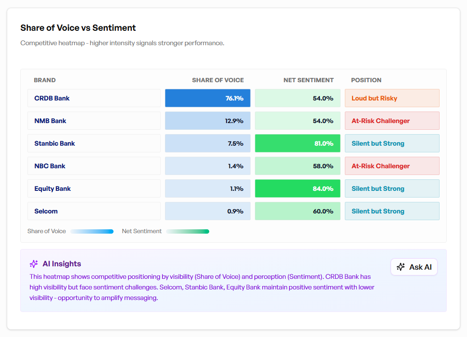Click the POSITION column header
Viewport: 467px width, 337px height.
click(366, 80)
